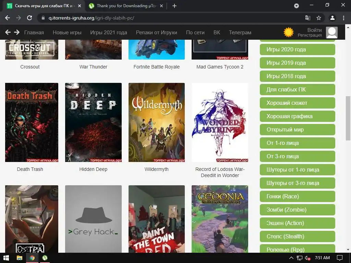Click Игры 2019 года category button
This screenshot has height=263, width=351.
point(298,63)
